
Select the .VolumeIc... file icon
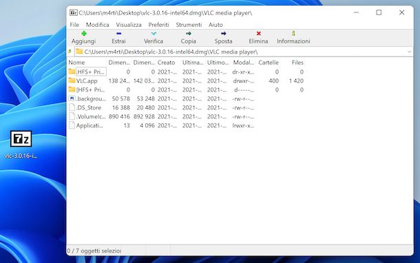coord(72,116)
